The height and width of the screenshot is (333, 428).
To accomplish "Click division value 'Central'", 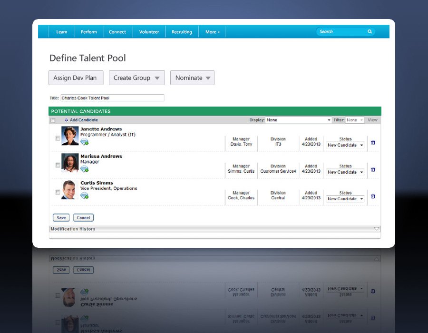I will 278,198.
